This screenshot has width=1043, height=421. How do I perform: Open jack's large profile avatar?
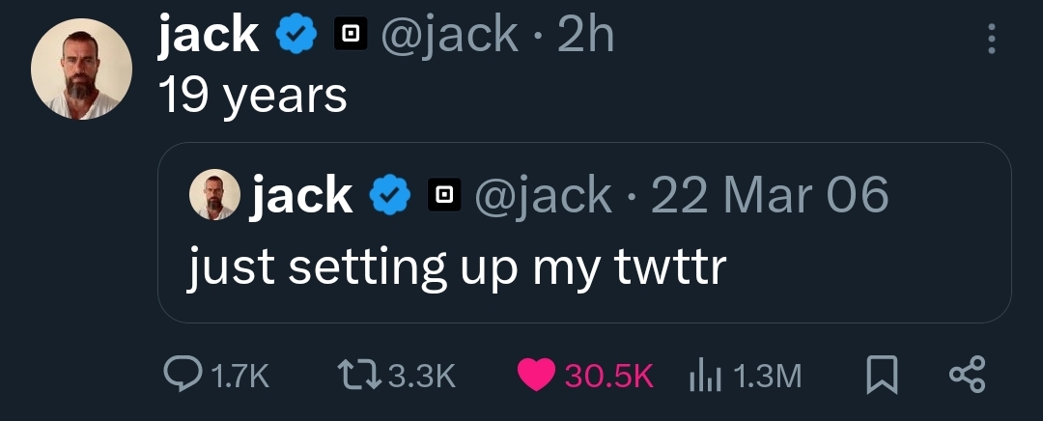click(x=81, y=70)
